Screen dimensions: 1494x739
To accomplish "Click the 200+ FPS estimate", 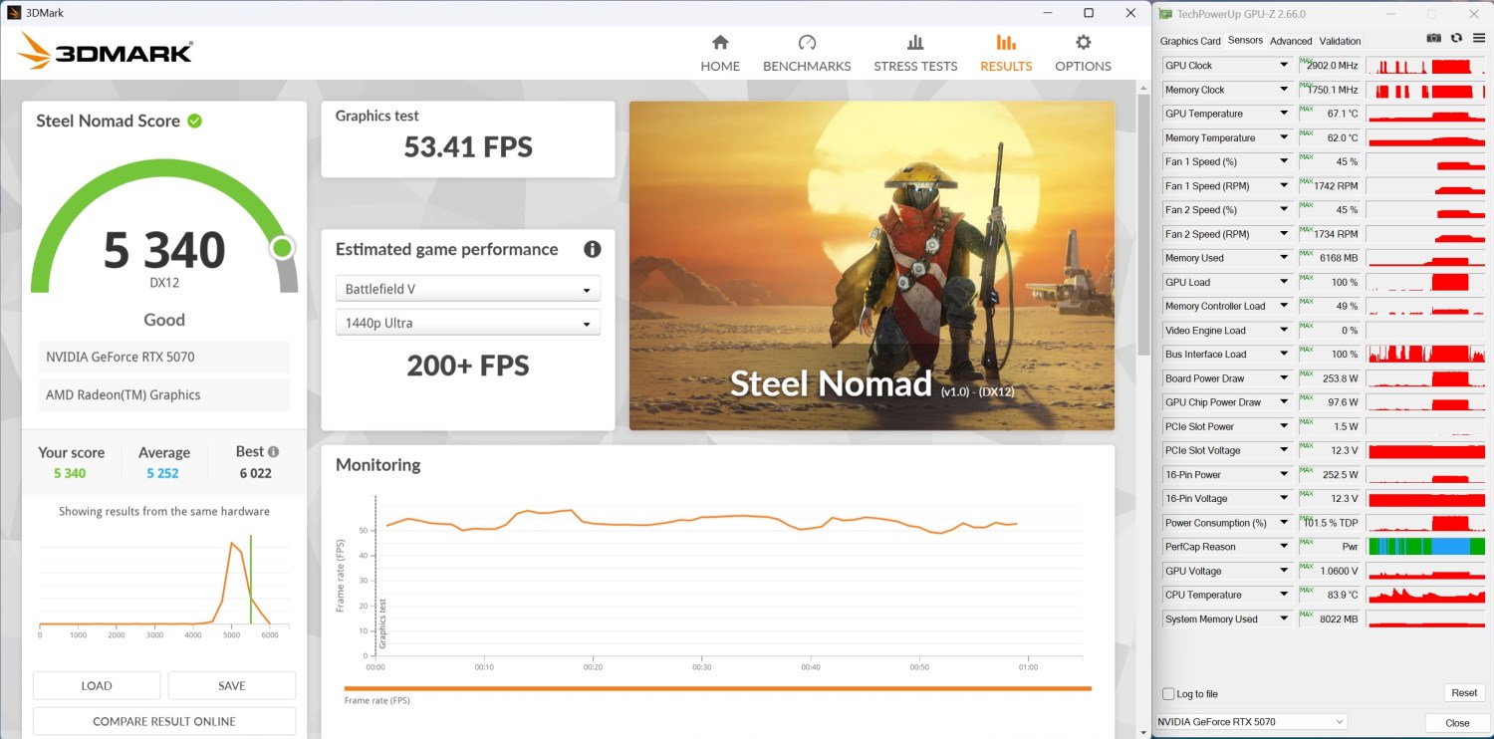I will pos(468,366).
